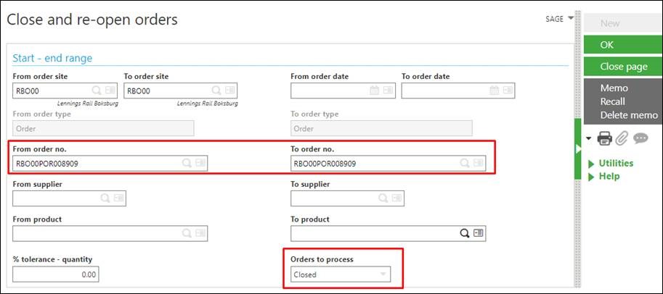The width and height of the screenshot is (663, 294).
Task: Expand the Utilities section
Action: (611, 163)
